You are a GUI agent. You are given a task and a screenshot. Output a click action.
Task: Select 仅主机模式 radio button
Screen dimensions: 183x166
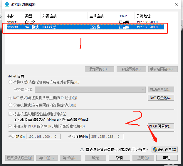coord(10,105)
